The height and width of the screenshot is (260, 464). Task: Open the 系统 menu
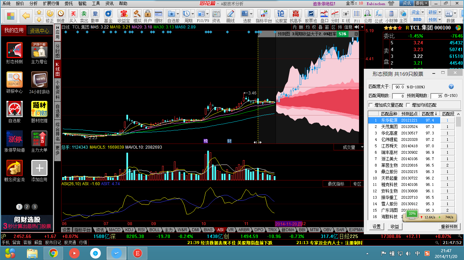[6, 3]
